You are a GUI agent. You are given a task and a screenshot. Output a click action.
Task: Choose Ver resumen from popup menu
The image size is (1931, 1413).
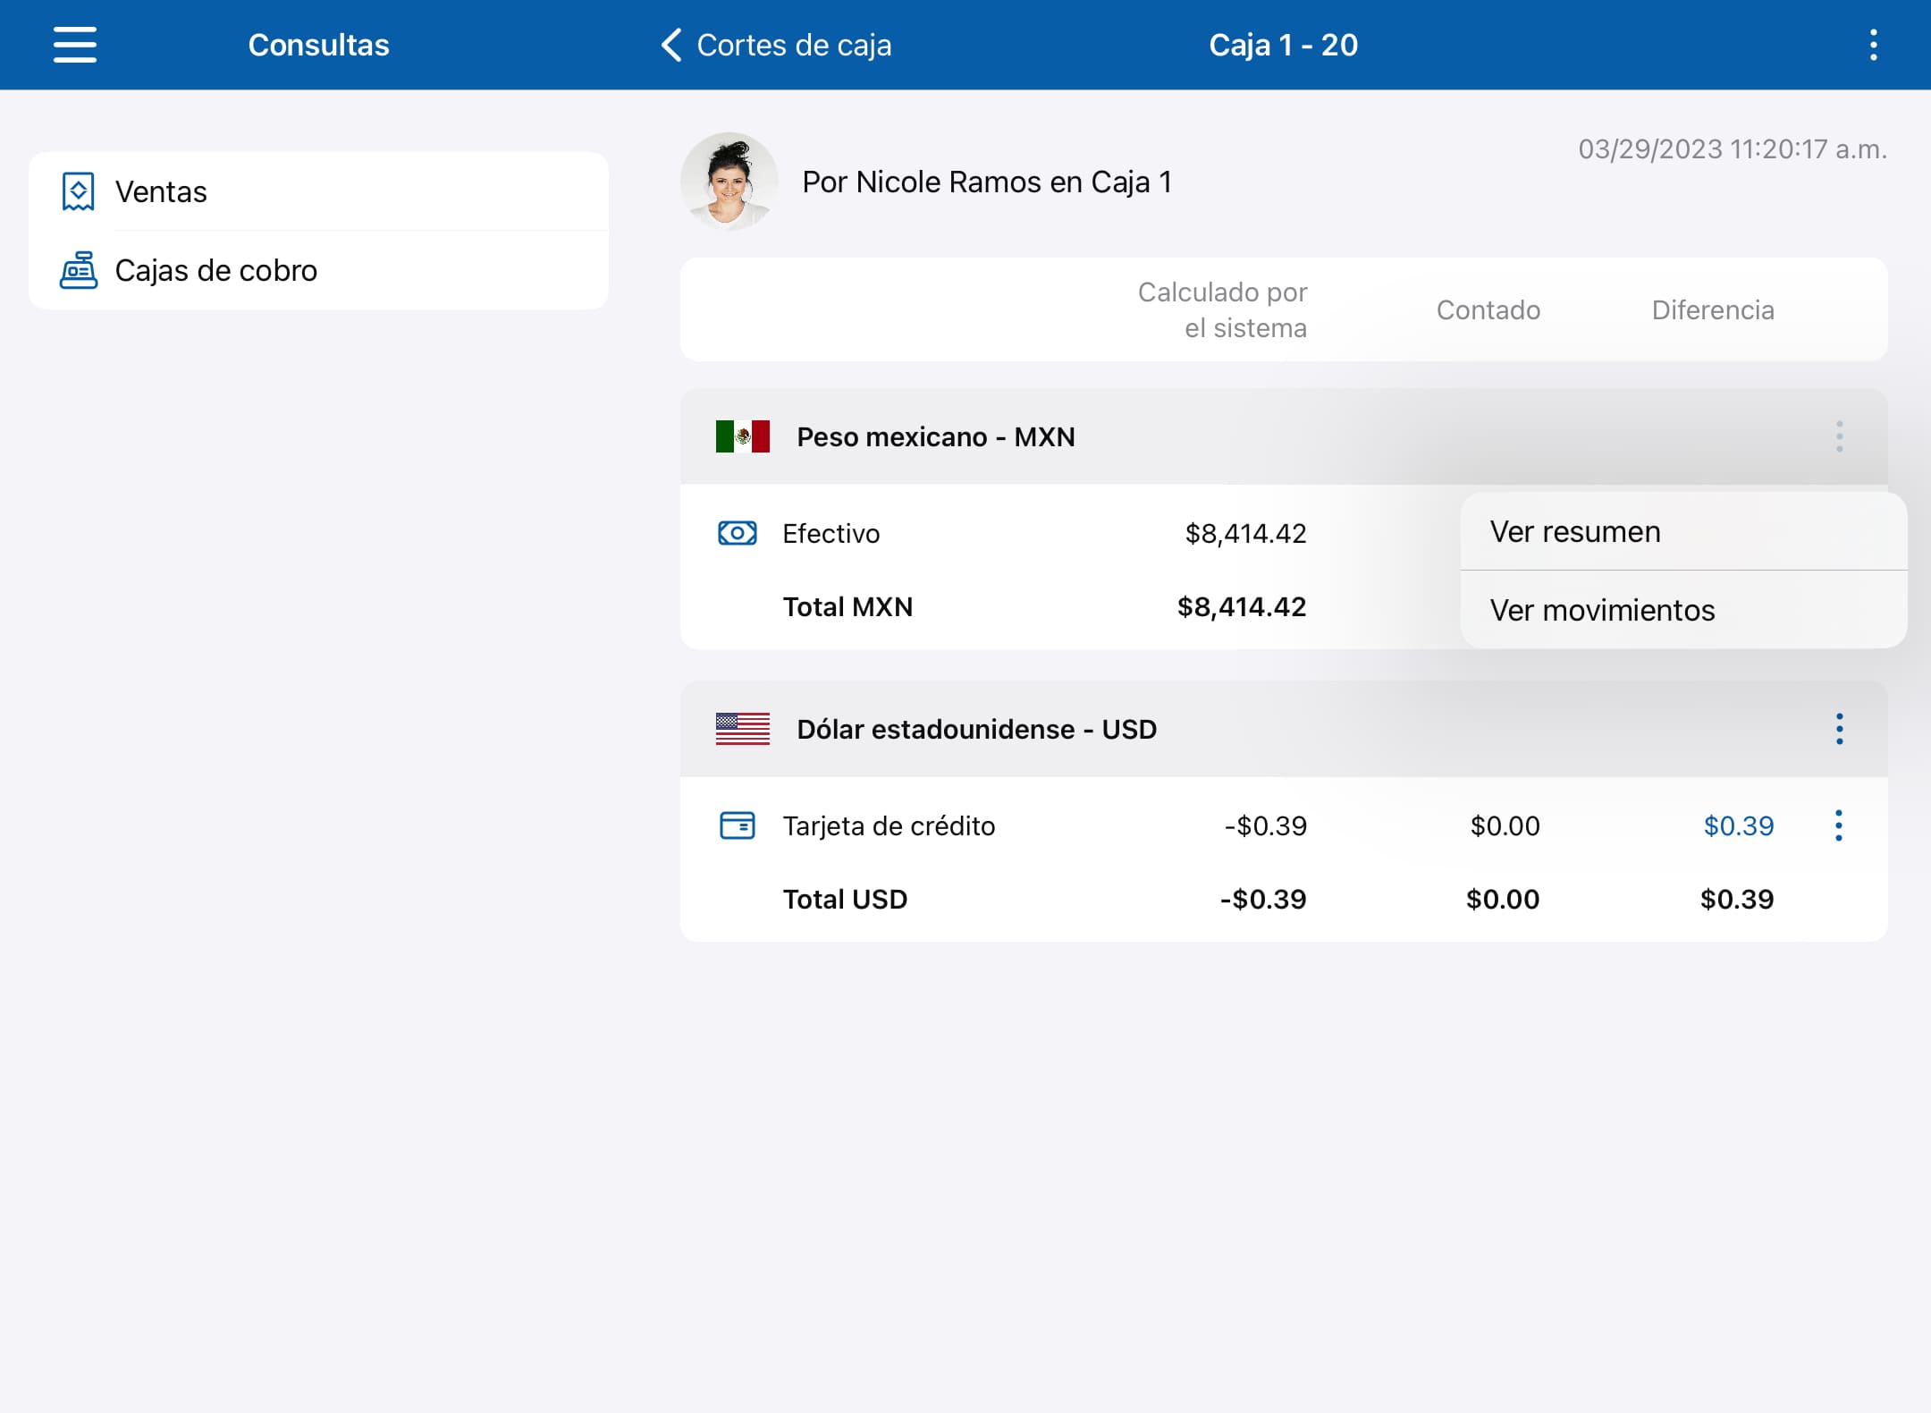[1683, 531]
